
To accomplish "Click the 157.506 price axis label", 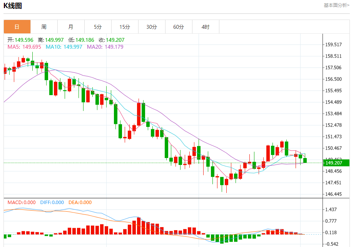I will (x=333, y=68).
